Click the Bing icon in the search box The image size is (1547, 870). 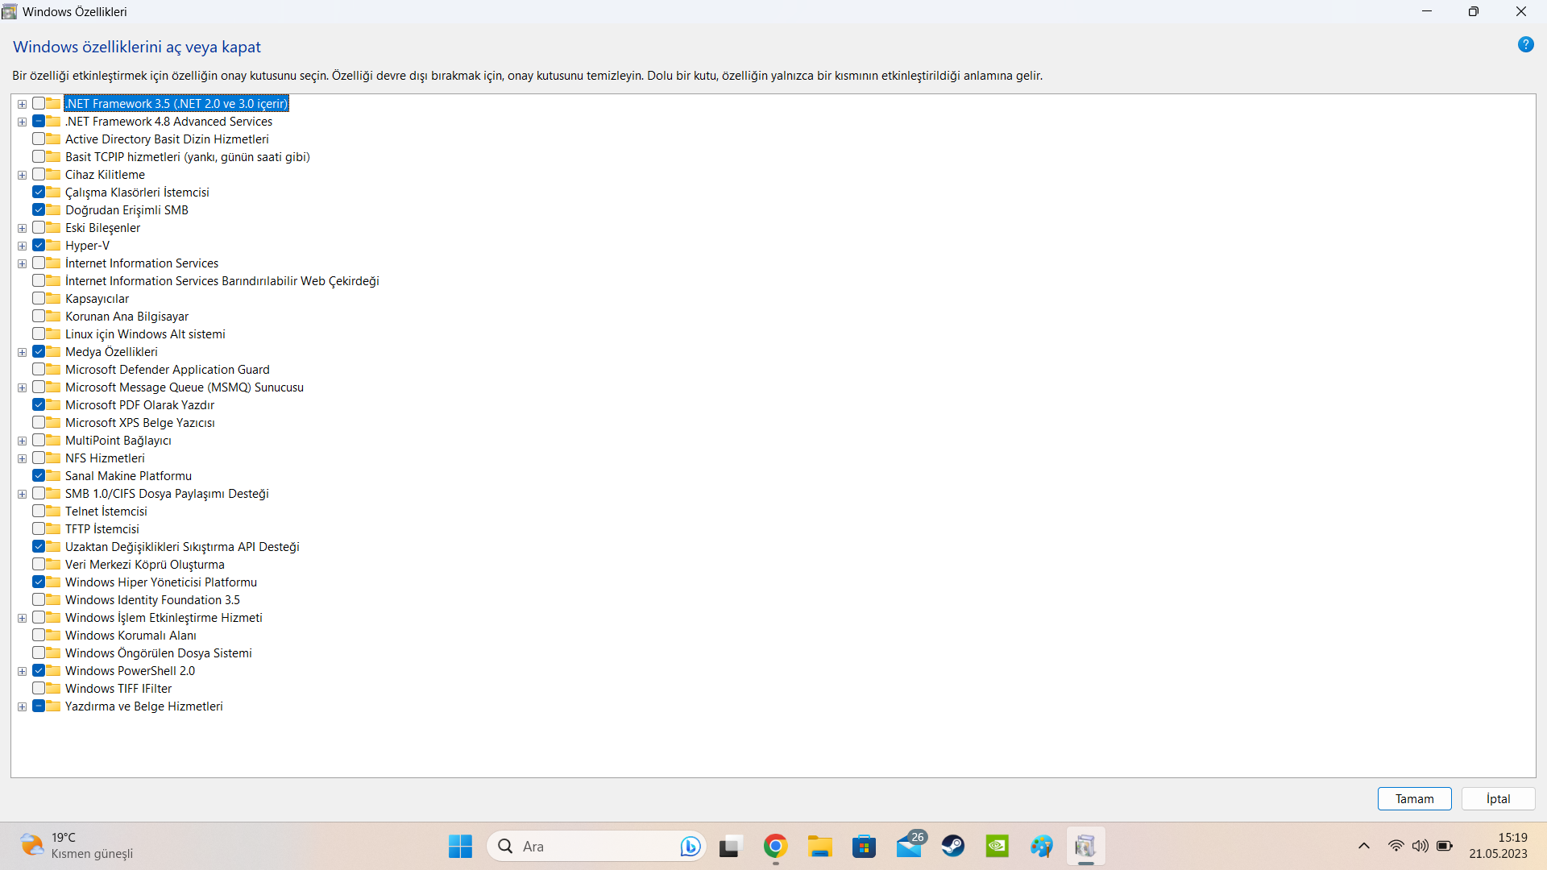pyautogui.click(x=690, y=847)
